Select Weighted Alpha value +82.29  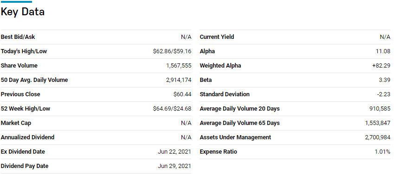pyautogui.click(x=381, y=66)
